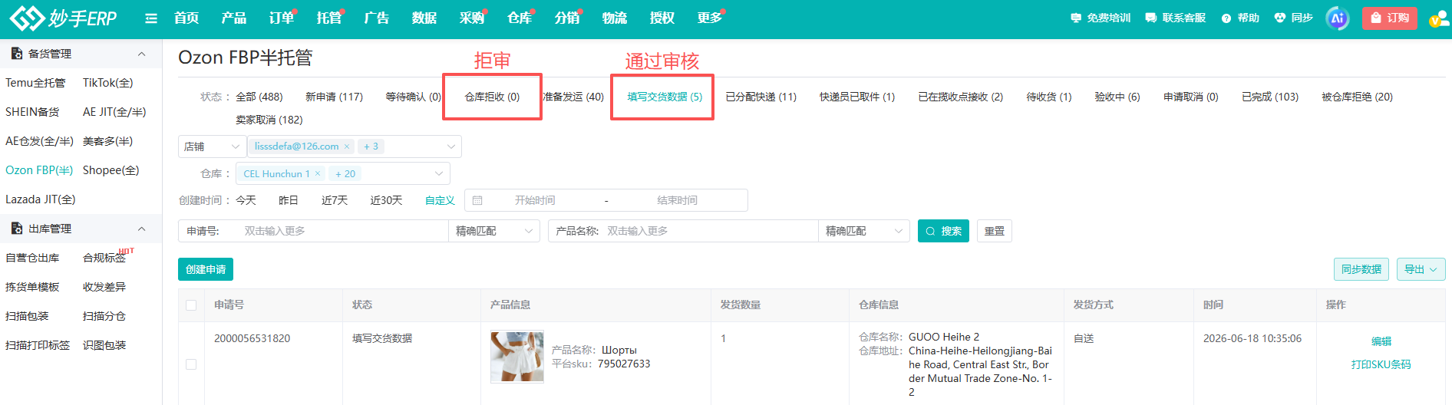Check the select-all table header checkbox
Viewport: 1452px width, 405px height.
point(191,305)
